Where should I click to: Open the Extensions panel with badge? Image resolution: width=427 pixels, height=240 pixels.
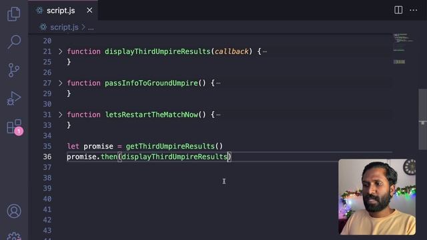click(14, 127)
